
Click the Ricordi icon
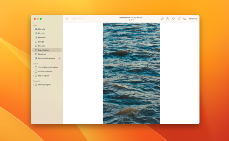pos(36,33)
